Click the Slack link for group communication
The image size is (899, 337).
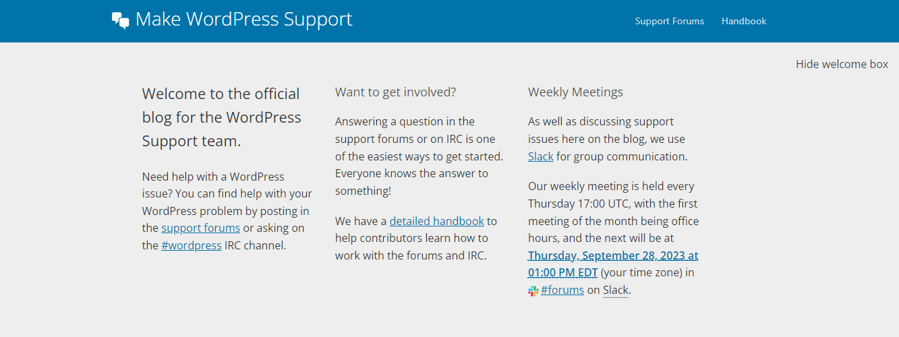(x=541, y=156)
